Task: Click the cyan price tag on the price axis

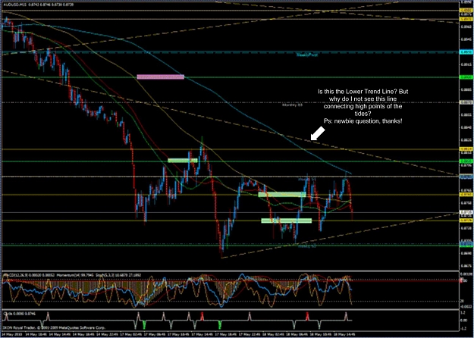Action: pos(466,52)
